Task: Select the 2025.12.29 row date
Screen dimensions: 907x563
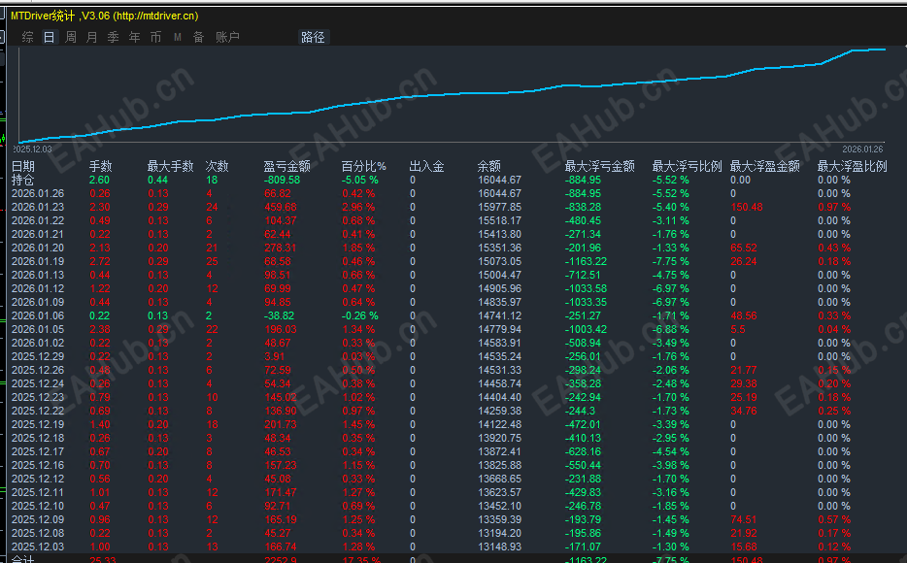Action: tap(38, 356)
